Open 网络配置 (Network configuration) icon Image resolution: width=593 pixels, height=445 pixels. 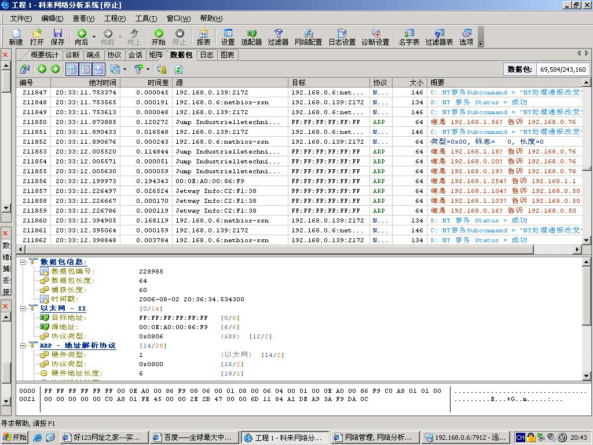(x=308, y=37)
